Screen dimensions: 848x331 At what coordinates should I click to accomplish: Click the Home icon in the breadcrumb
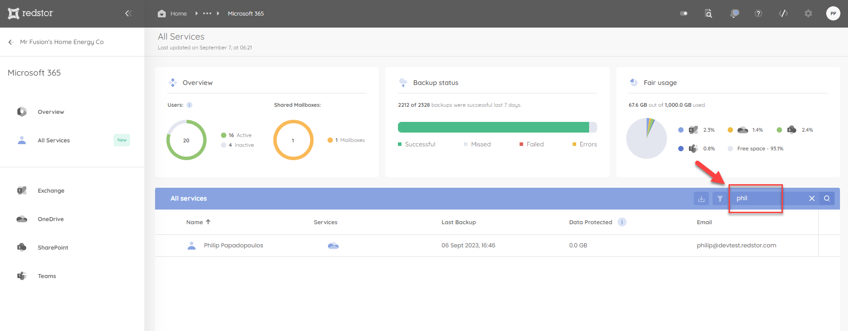[162, 14]
